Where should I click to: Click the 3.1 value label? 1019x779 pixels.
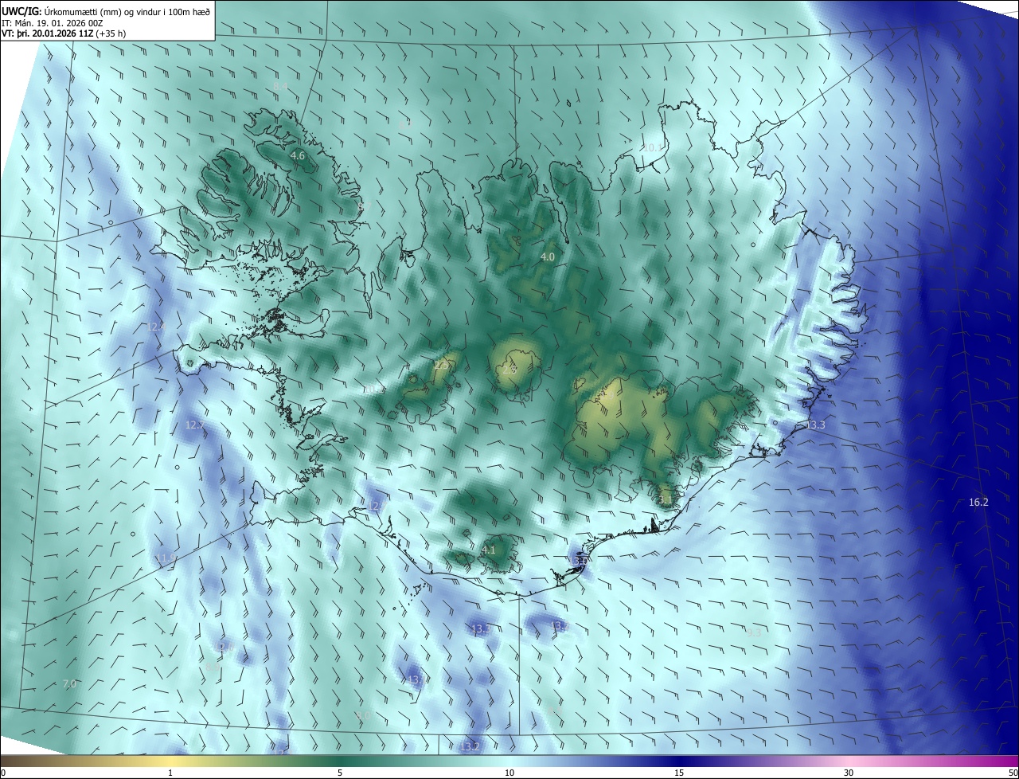[666, 499]
